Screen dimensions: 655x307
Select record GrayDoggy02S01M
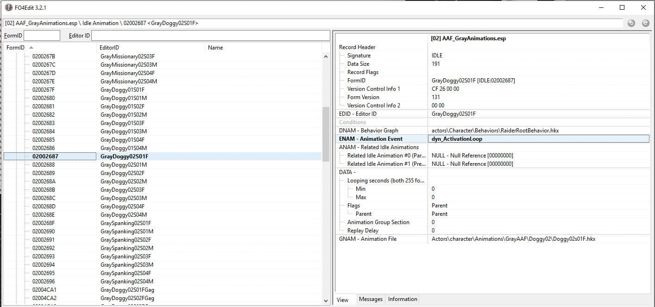click(x=163, y=165)
